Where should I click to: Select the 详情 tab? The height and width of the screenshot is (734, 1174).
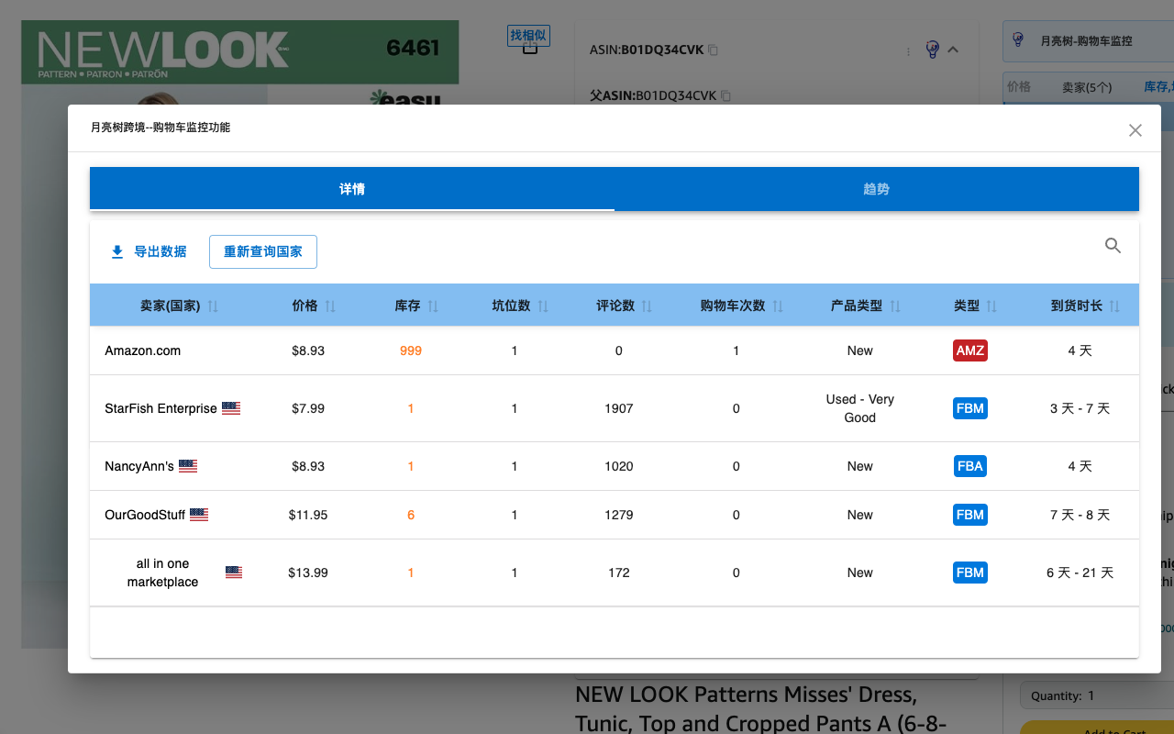pos(351,188)
